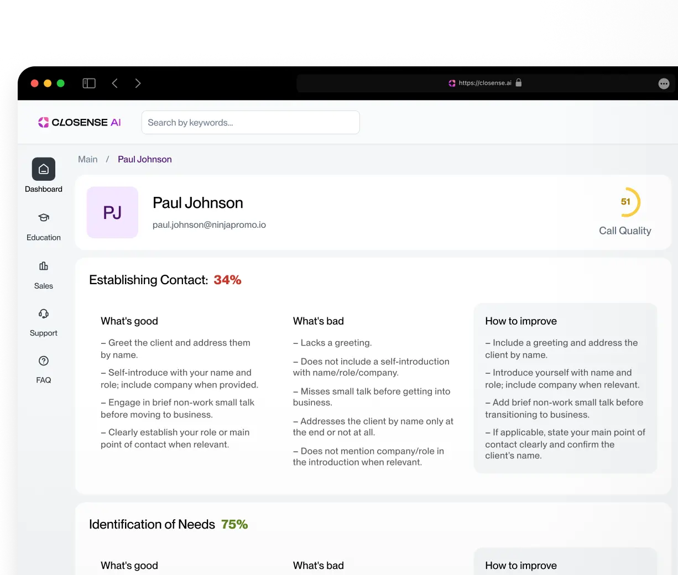Click the browser address bar URL
The width and height of the screenshot is (678, 575).
click(x=484, y=83)
